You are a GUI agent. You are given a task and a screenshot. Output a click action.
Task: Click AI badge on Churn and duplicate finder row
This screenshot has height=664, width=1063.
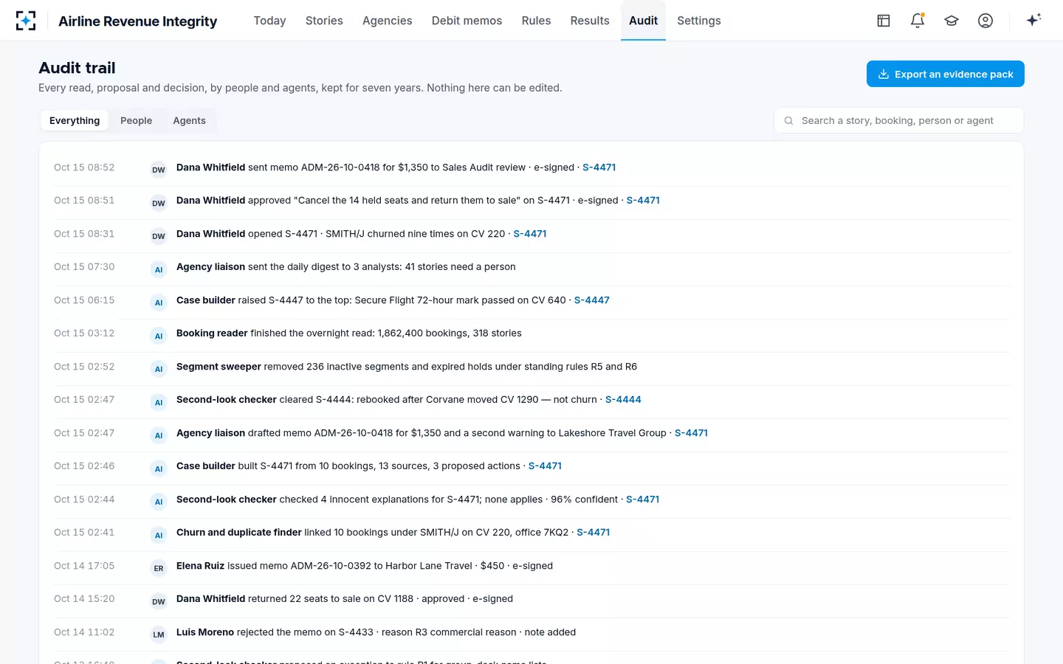pos(159,535)
